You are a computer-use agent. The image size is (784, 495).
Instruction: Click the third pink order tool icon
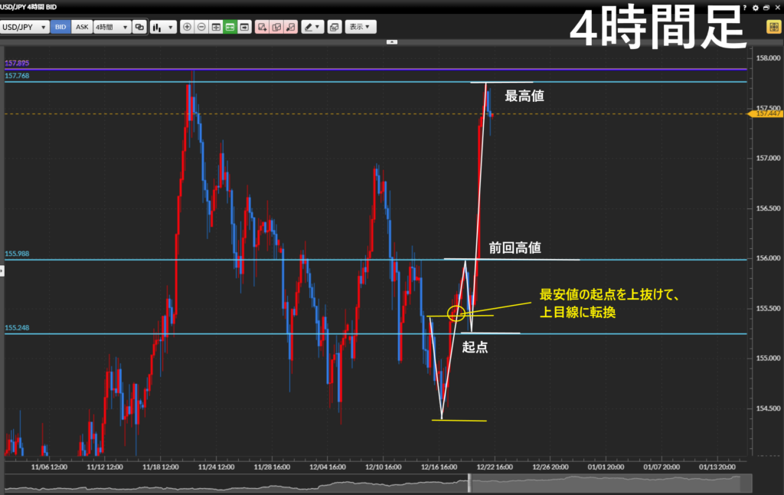290,27
